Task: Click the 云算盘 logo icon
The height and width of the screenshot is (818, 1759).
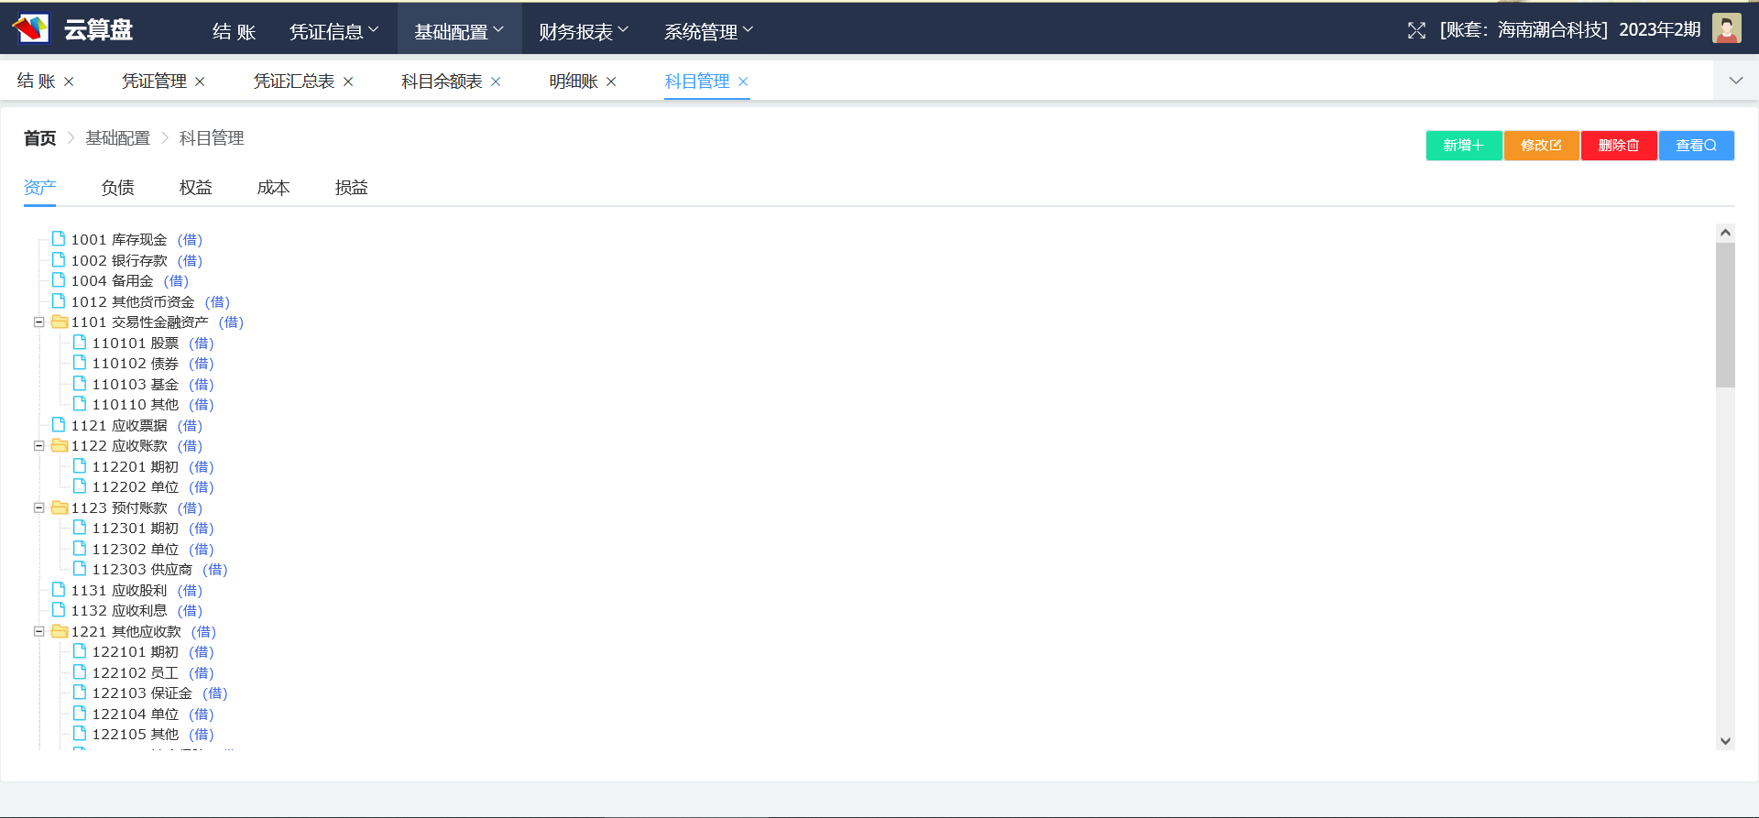Action: tap(30, 28)
